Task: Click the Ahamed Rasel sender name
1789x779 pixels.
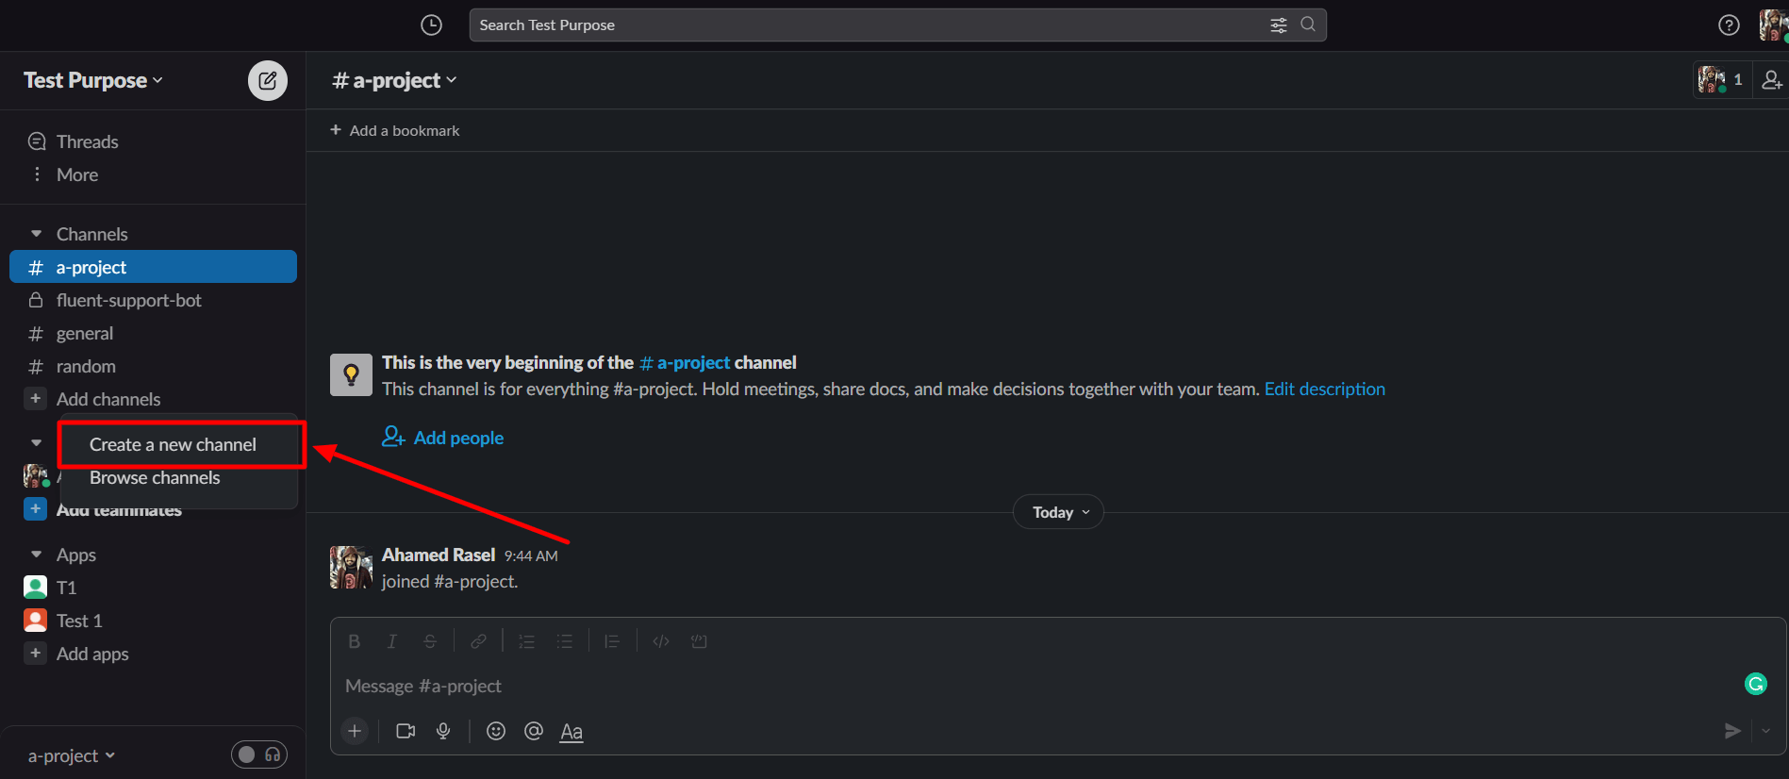Action: [439, 555]
